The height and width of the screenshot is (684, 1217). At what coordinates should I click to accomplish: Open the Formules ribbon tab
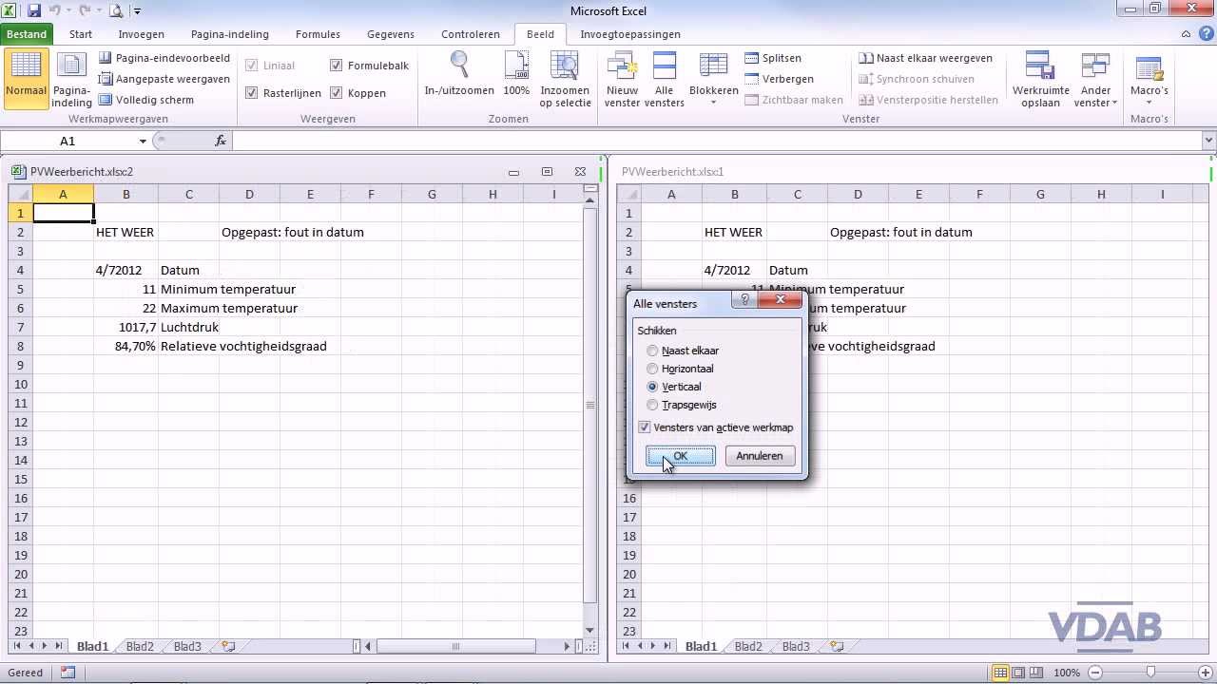(318, 34)
